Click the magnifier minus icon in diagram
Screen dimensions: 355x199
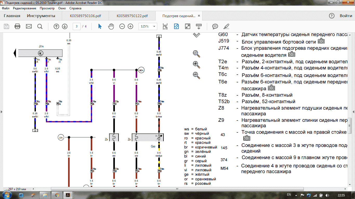[x=196, y=75]
